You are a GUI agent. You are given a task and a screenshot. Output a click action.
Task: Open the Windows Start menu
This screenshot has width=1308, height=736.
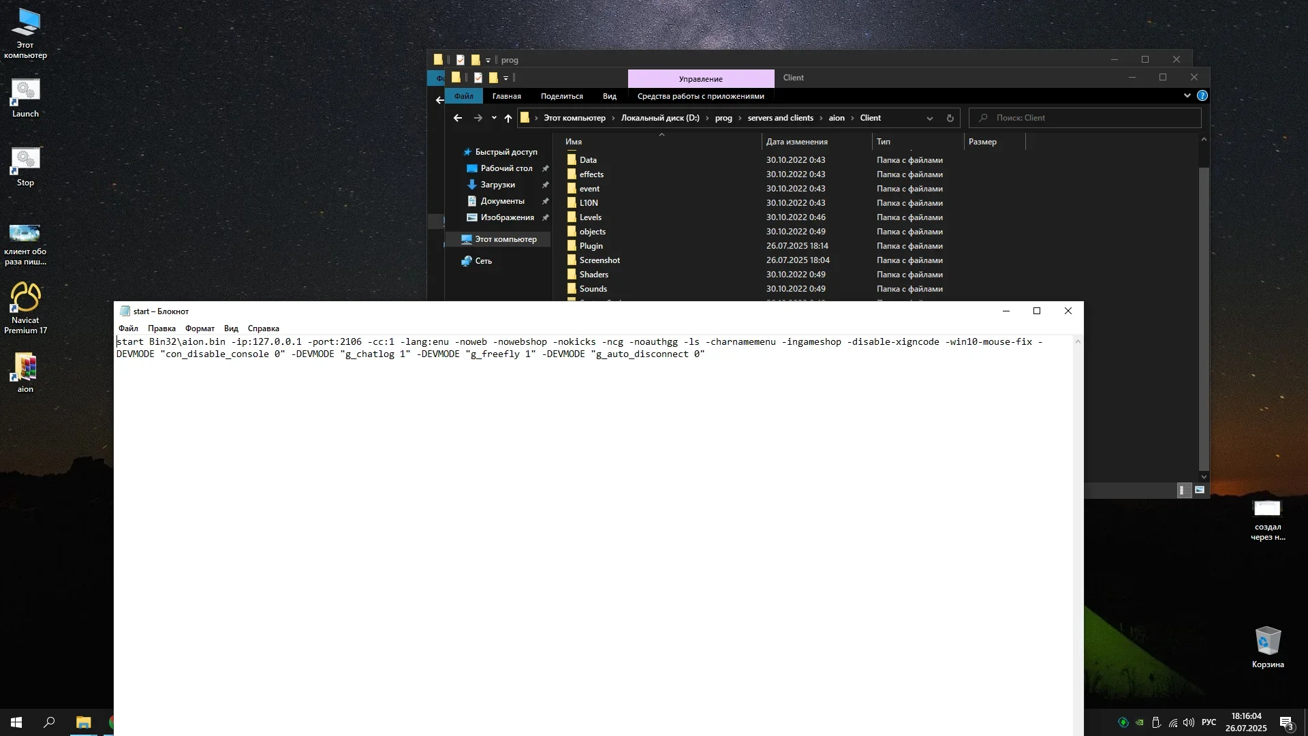click(x=16, y=722)
